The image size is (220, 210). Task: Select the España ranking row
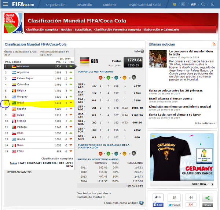coord(39,109)
